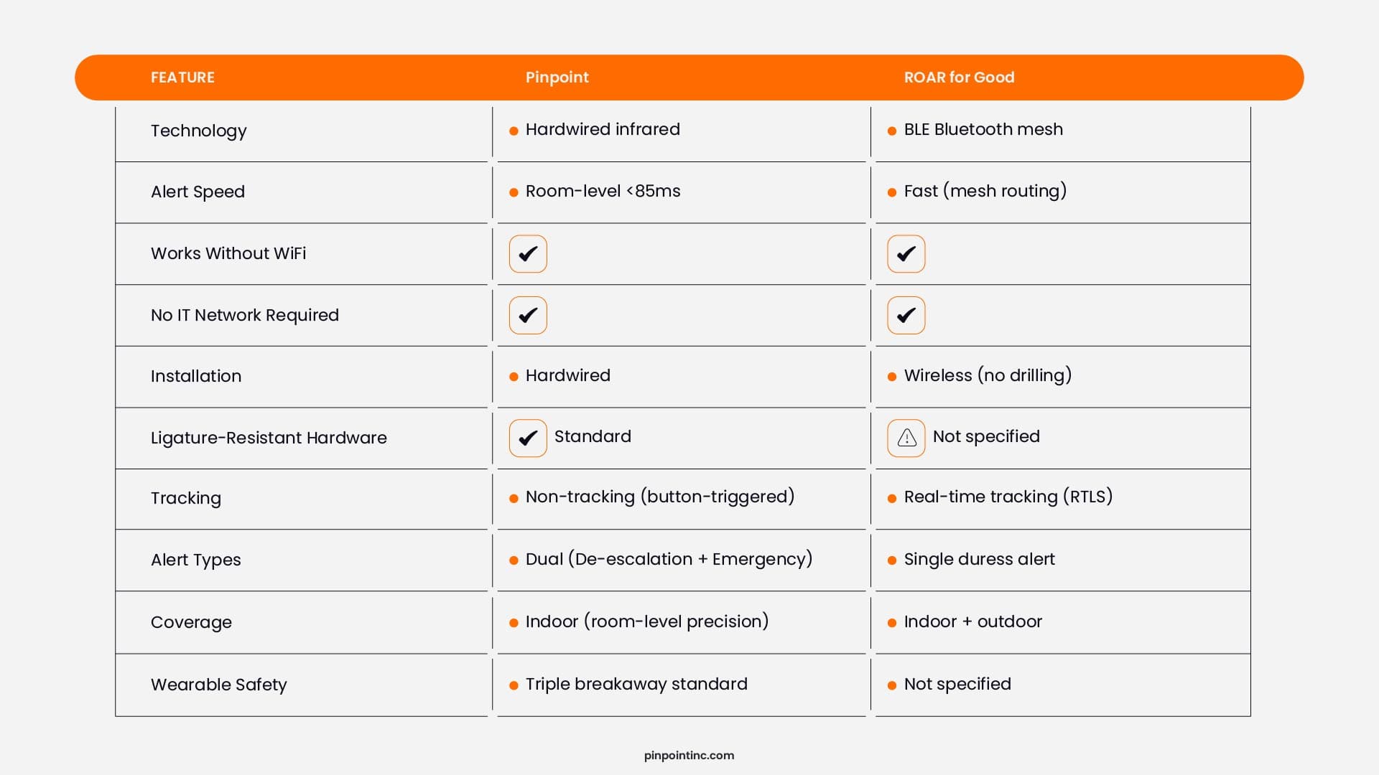Open the pinpointinc.com link
Screen dimensions: 1379x775
[689, 756]
